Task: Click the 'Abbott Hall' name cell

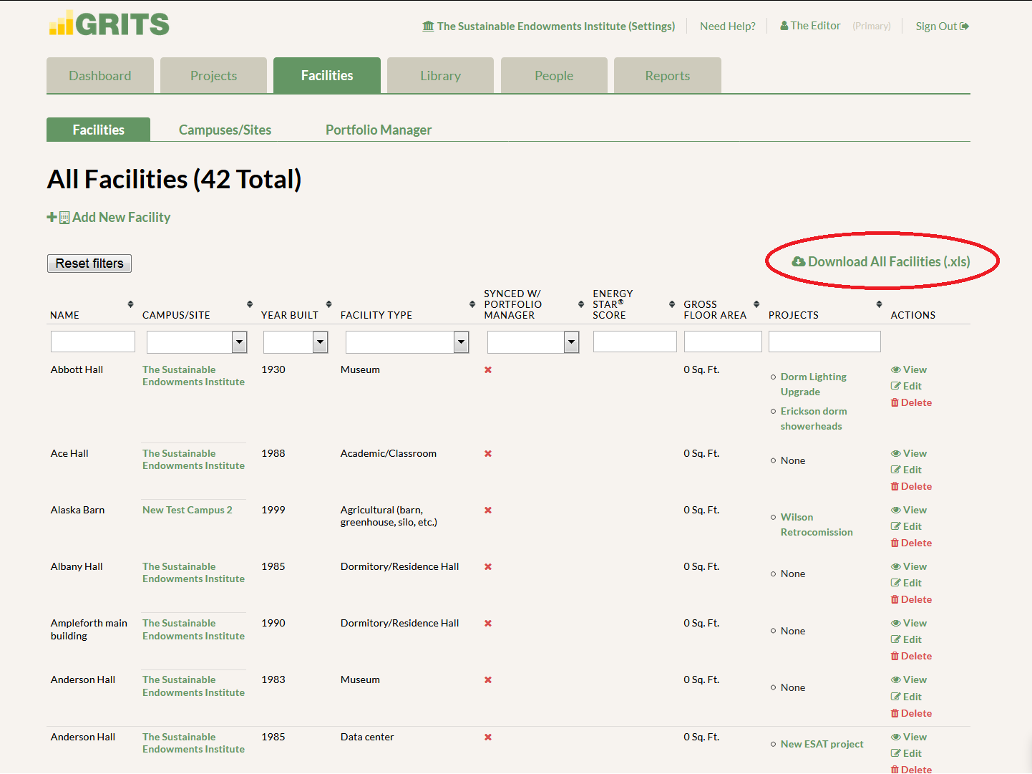Action: click(77, 369)
